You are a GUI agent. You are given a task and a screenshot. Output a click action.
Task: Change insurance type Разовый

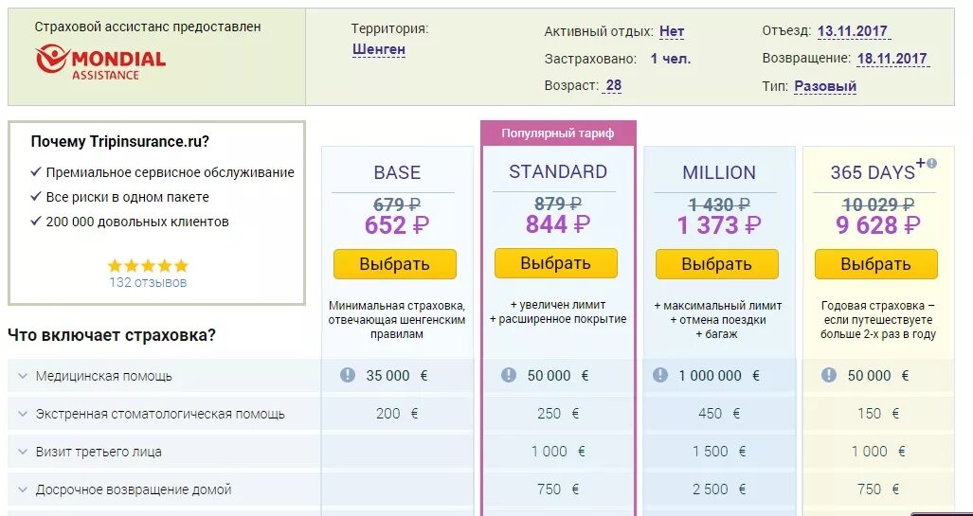[825, 86]
